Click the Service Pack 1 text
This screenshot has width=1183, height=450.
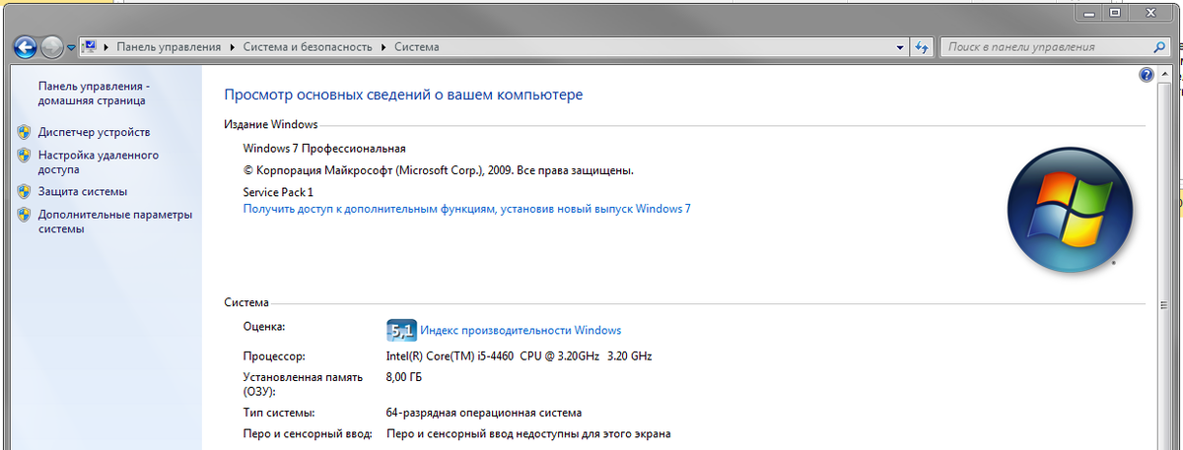[x=278, y=192]
